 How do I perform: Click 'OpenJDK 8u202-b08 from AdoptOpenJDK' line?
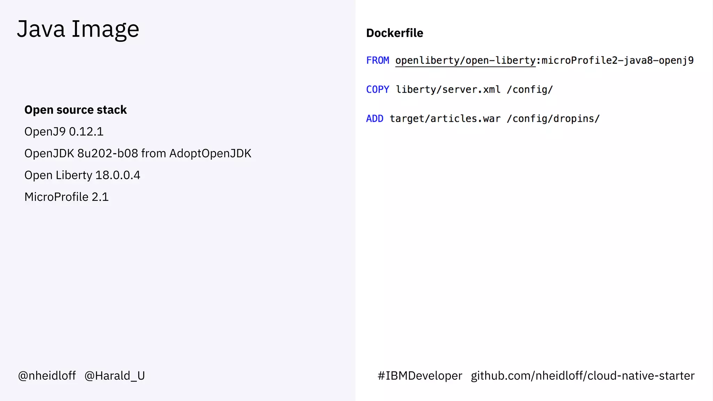coord(138,154)
